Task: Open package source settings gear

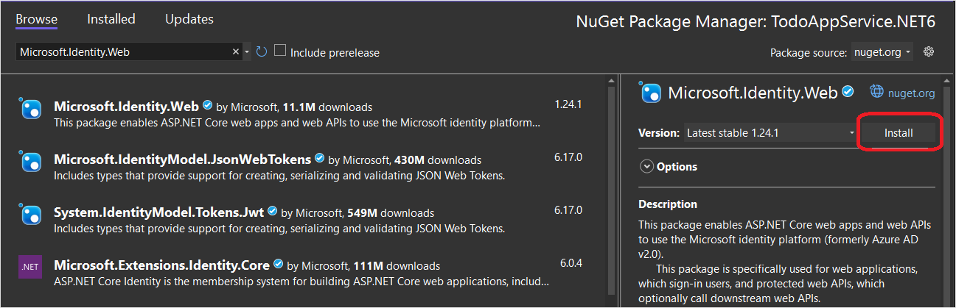Action: pyautogui.click(x=929, y=52)
